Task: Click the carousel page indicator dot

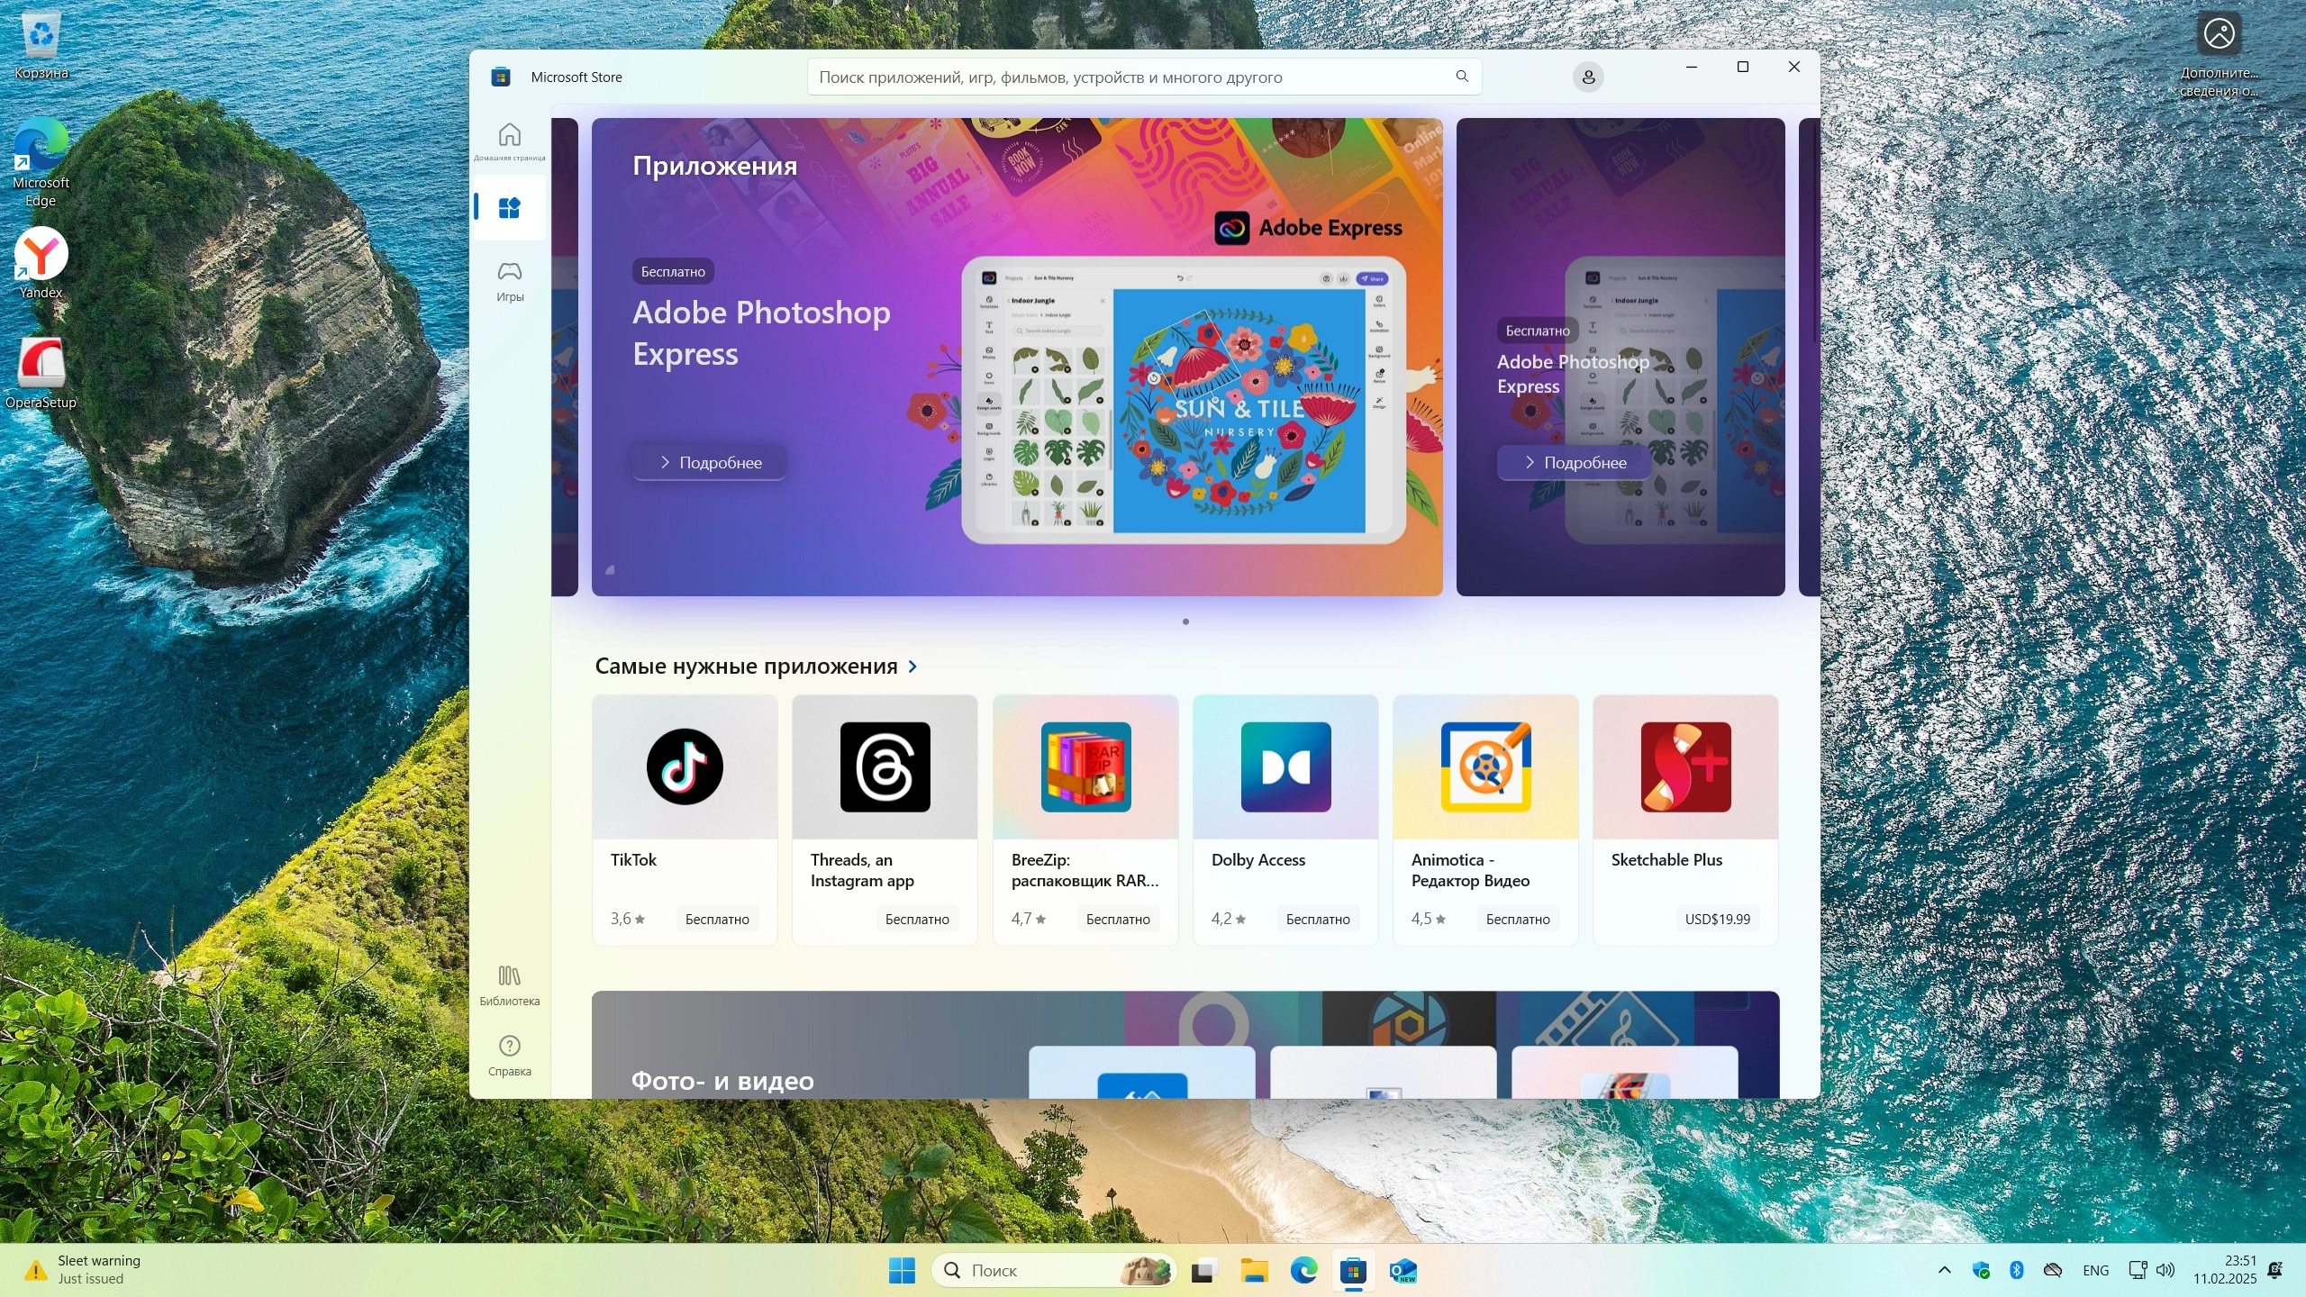Action: pyautogui.click(x=1185, y=621)
